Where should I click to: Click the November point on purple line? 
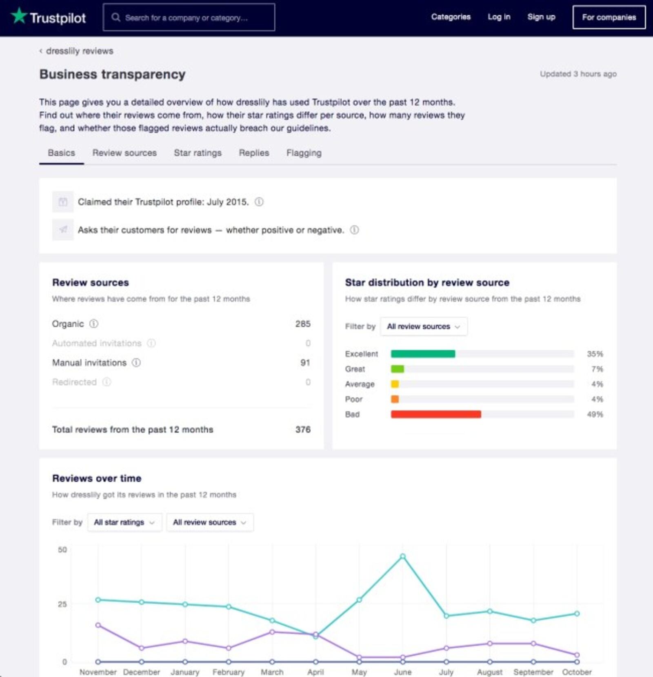point(98,625)
